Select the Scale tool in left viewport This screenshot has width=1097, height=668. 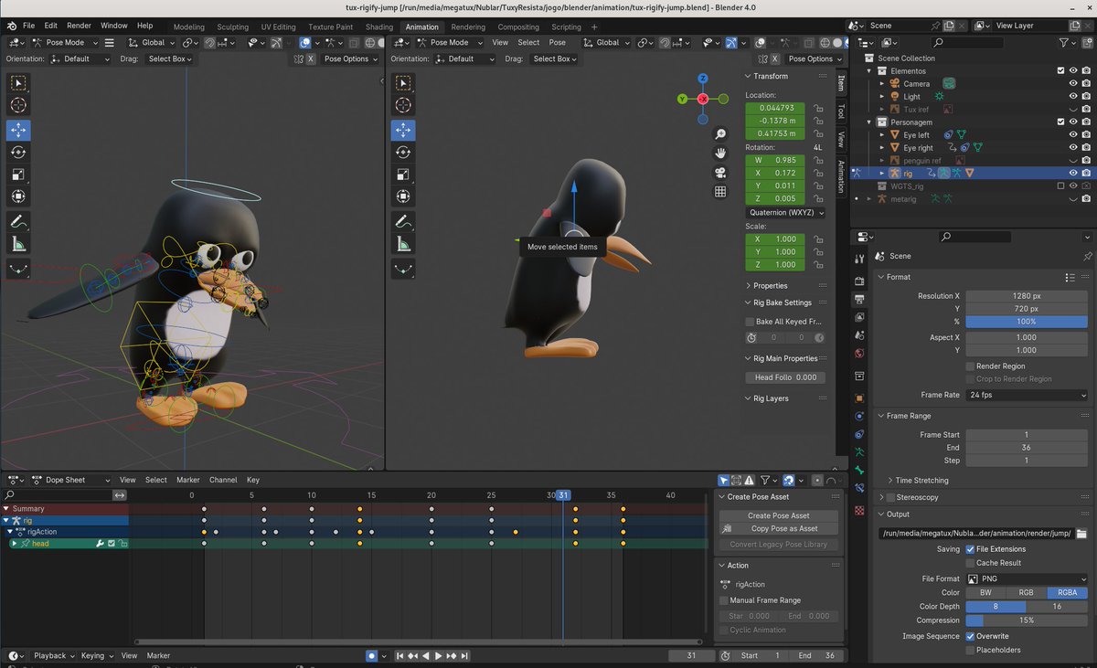18,175
